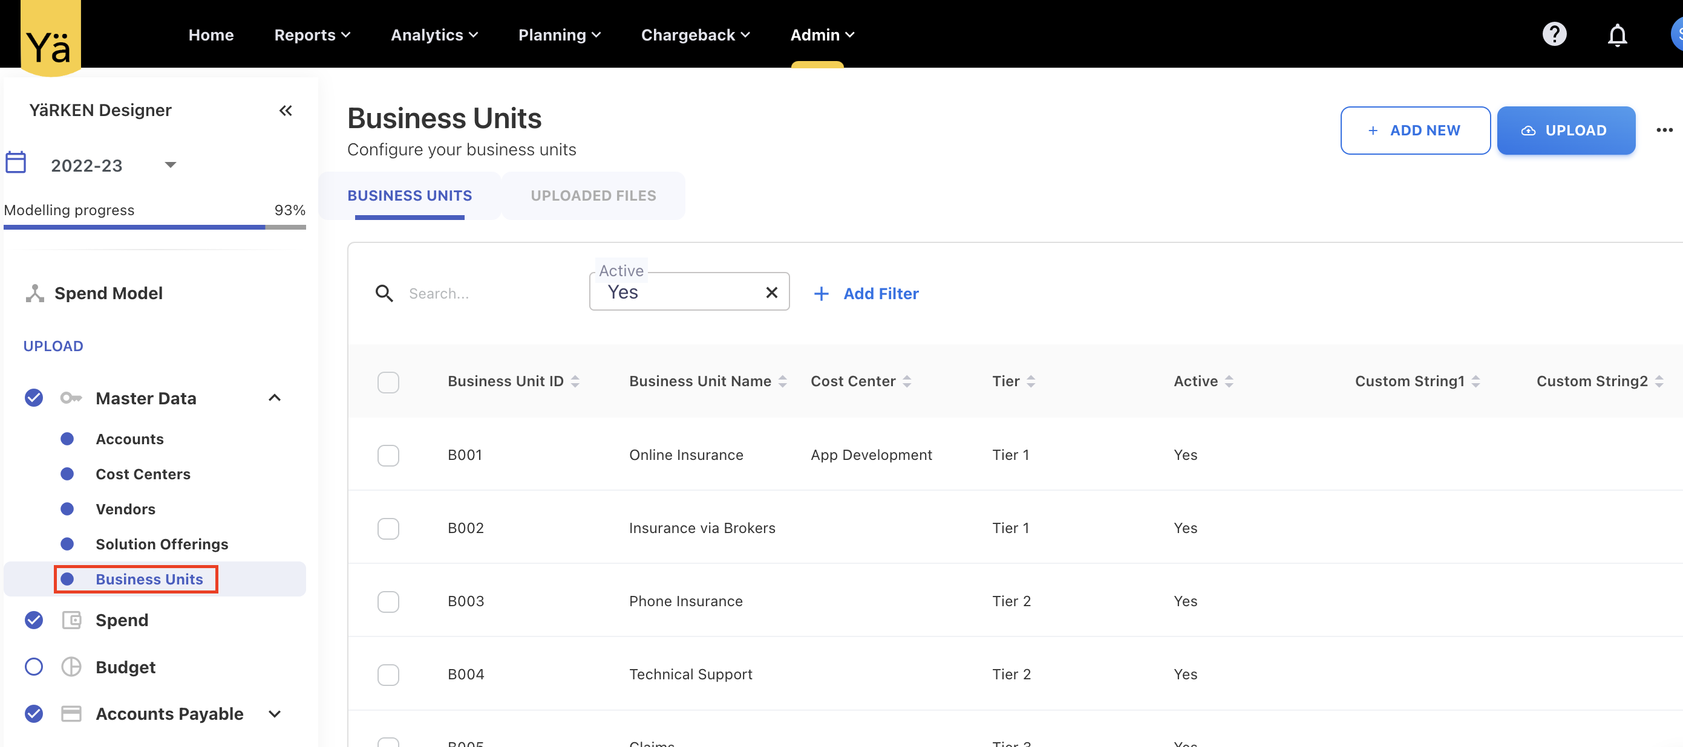Tick the checkbox for Phone Insurance row
1683x747 pixels.
click(388, 601)
